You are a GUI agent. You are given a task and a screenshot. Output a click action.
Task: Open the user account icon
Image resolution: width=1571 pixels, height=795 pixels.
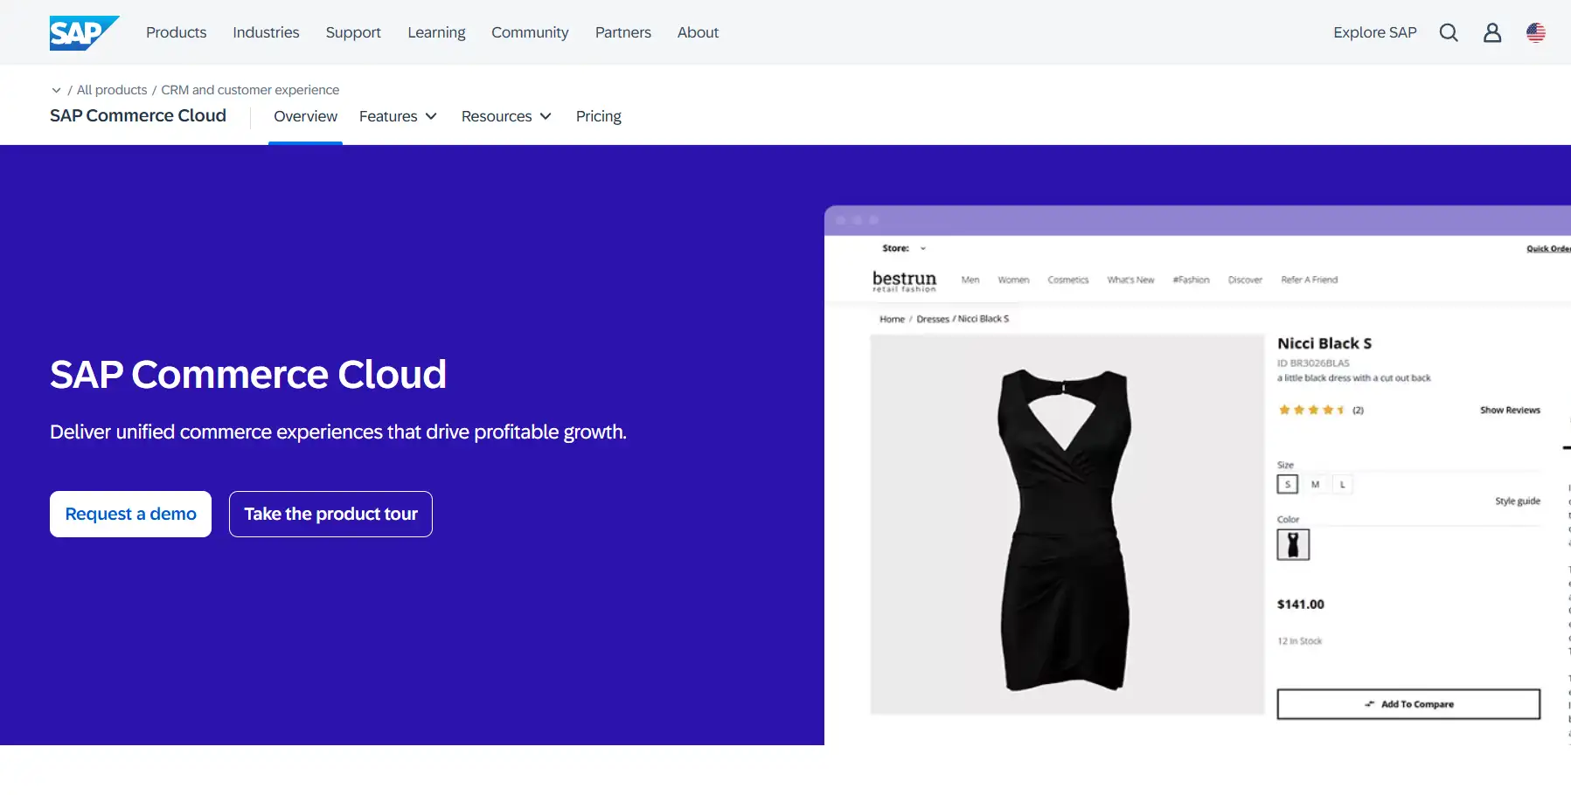pyautogui.click(x=1492, y=32)
